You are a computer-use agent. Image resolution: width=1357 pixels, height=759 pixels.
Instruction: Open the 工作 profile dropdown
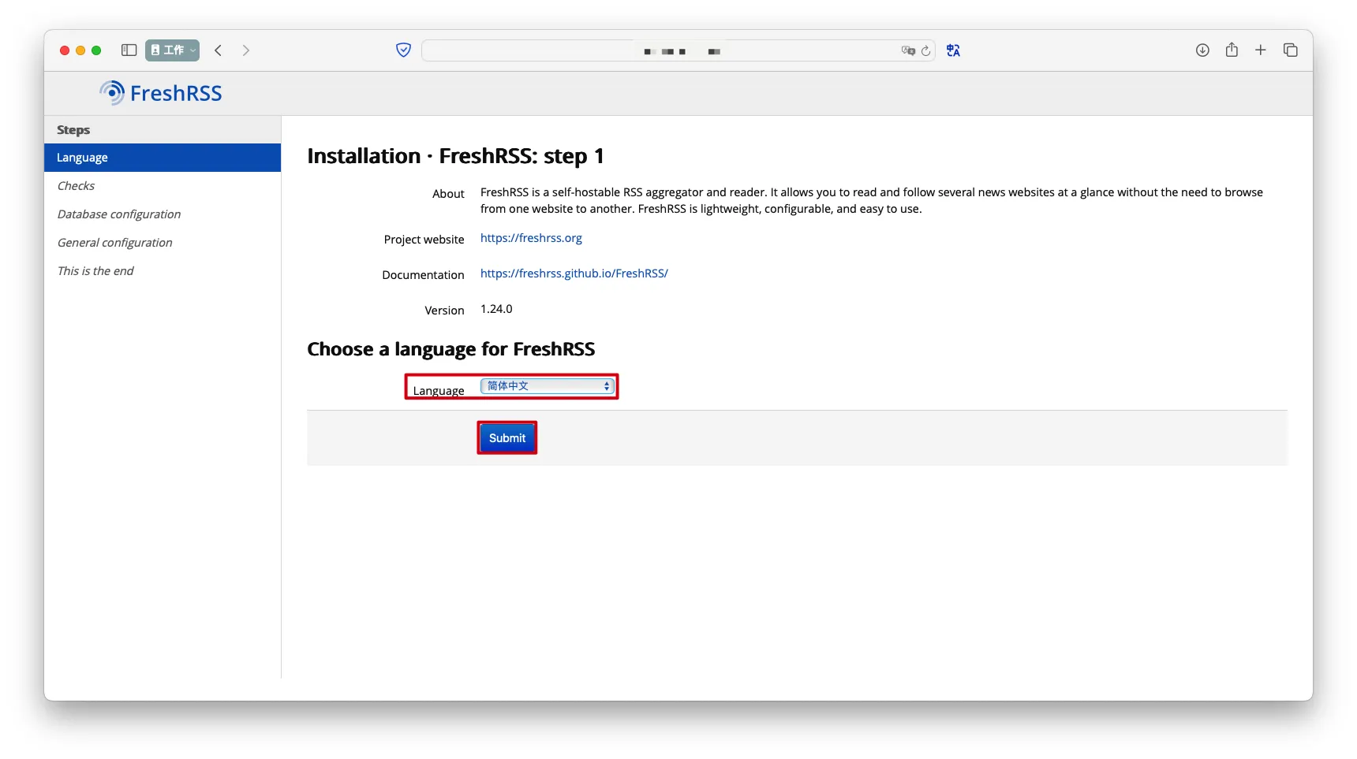tap(172, 50)
